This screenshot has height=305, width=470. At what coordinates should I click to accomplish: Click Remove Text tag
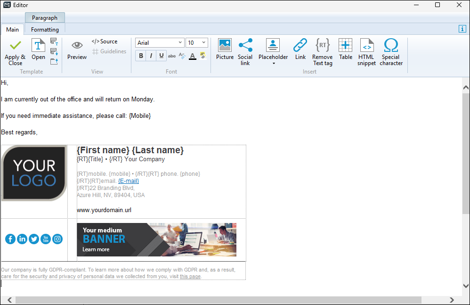[322, 51]
